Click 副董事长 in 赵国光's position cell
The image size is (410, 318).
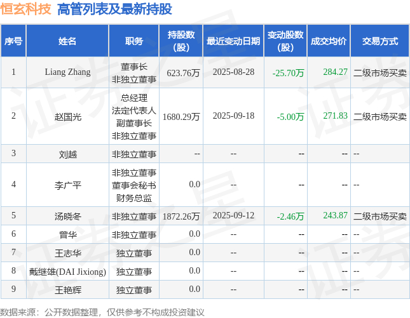[134, 123]
